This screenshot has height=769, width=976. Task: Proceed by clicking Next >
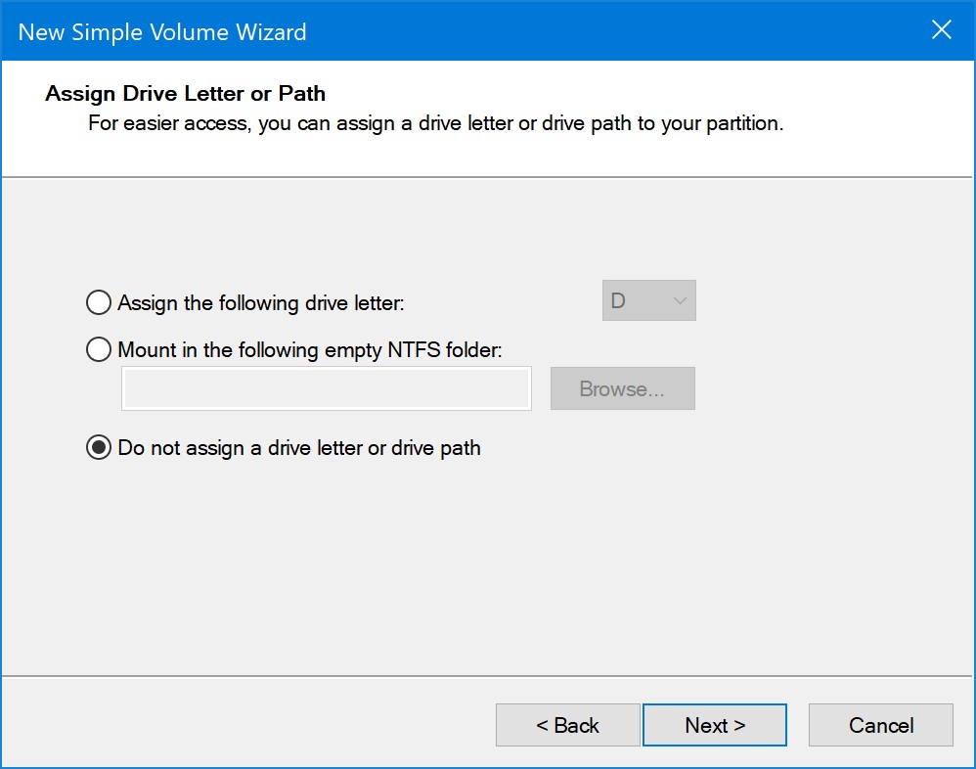(x=715, y=725)
